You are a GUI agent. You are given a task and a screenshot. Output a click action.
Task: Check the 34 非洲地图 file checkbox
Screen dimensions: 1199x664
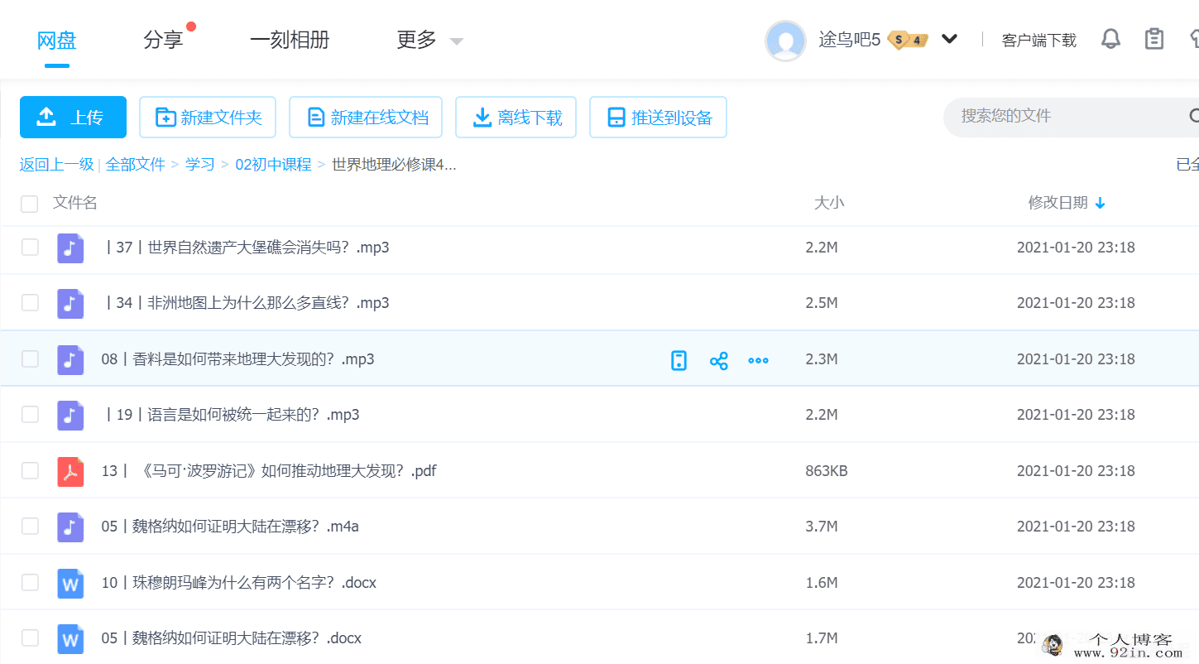tap(30, 302)
